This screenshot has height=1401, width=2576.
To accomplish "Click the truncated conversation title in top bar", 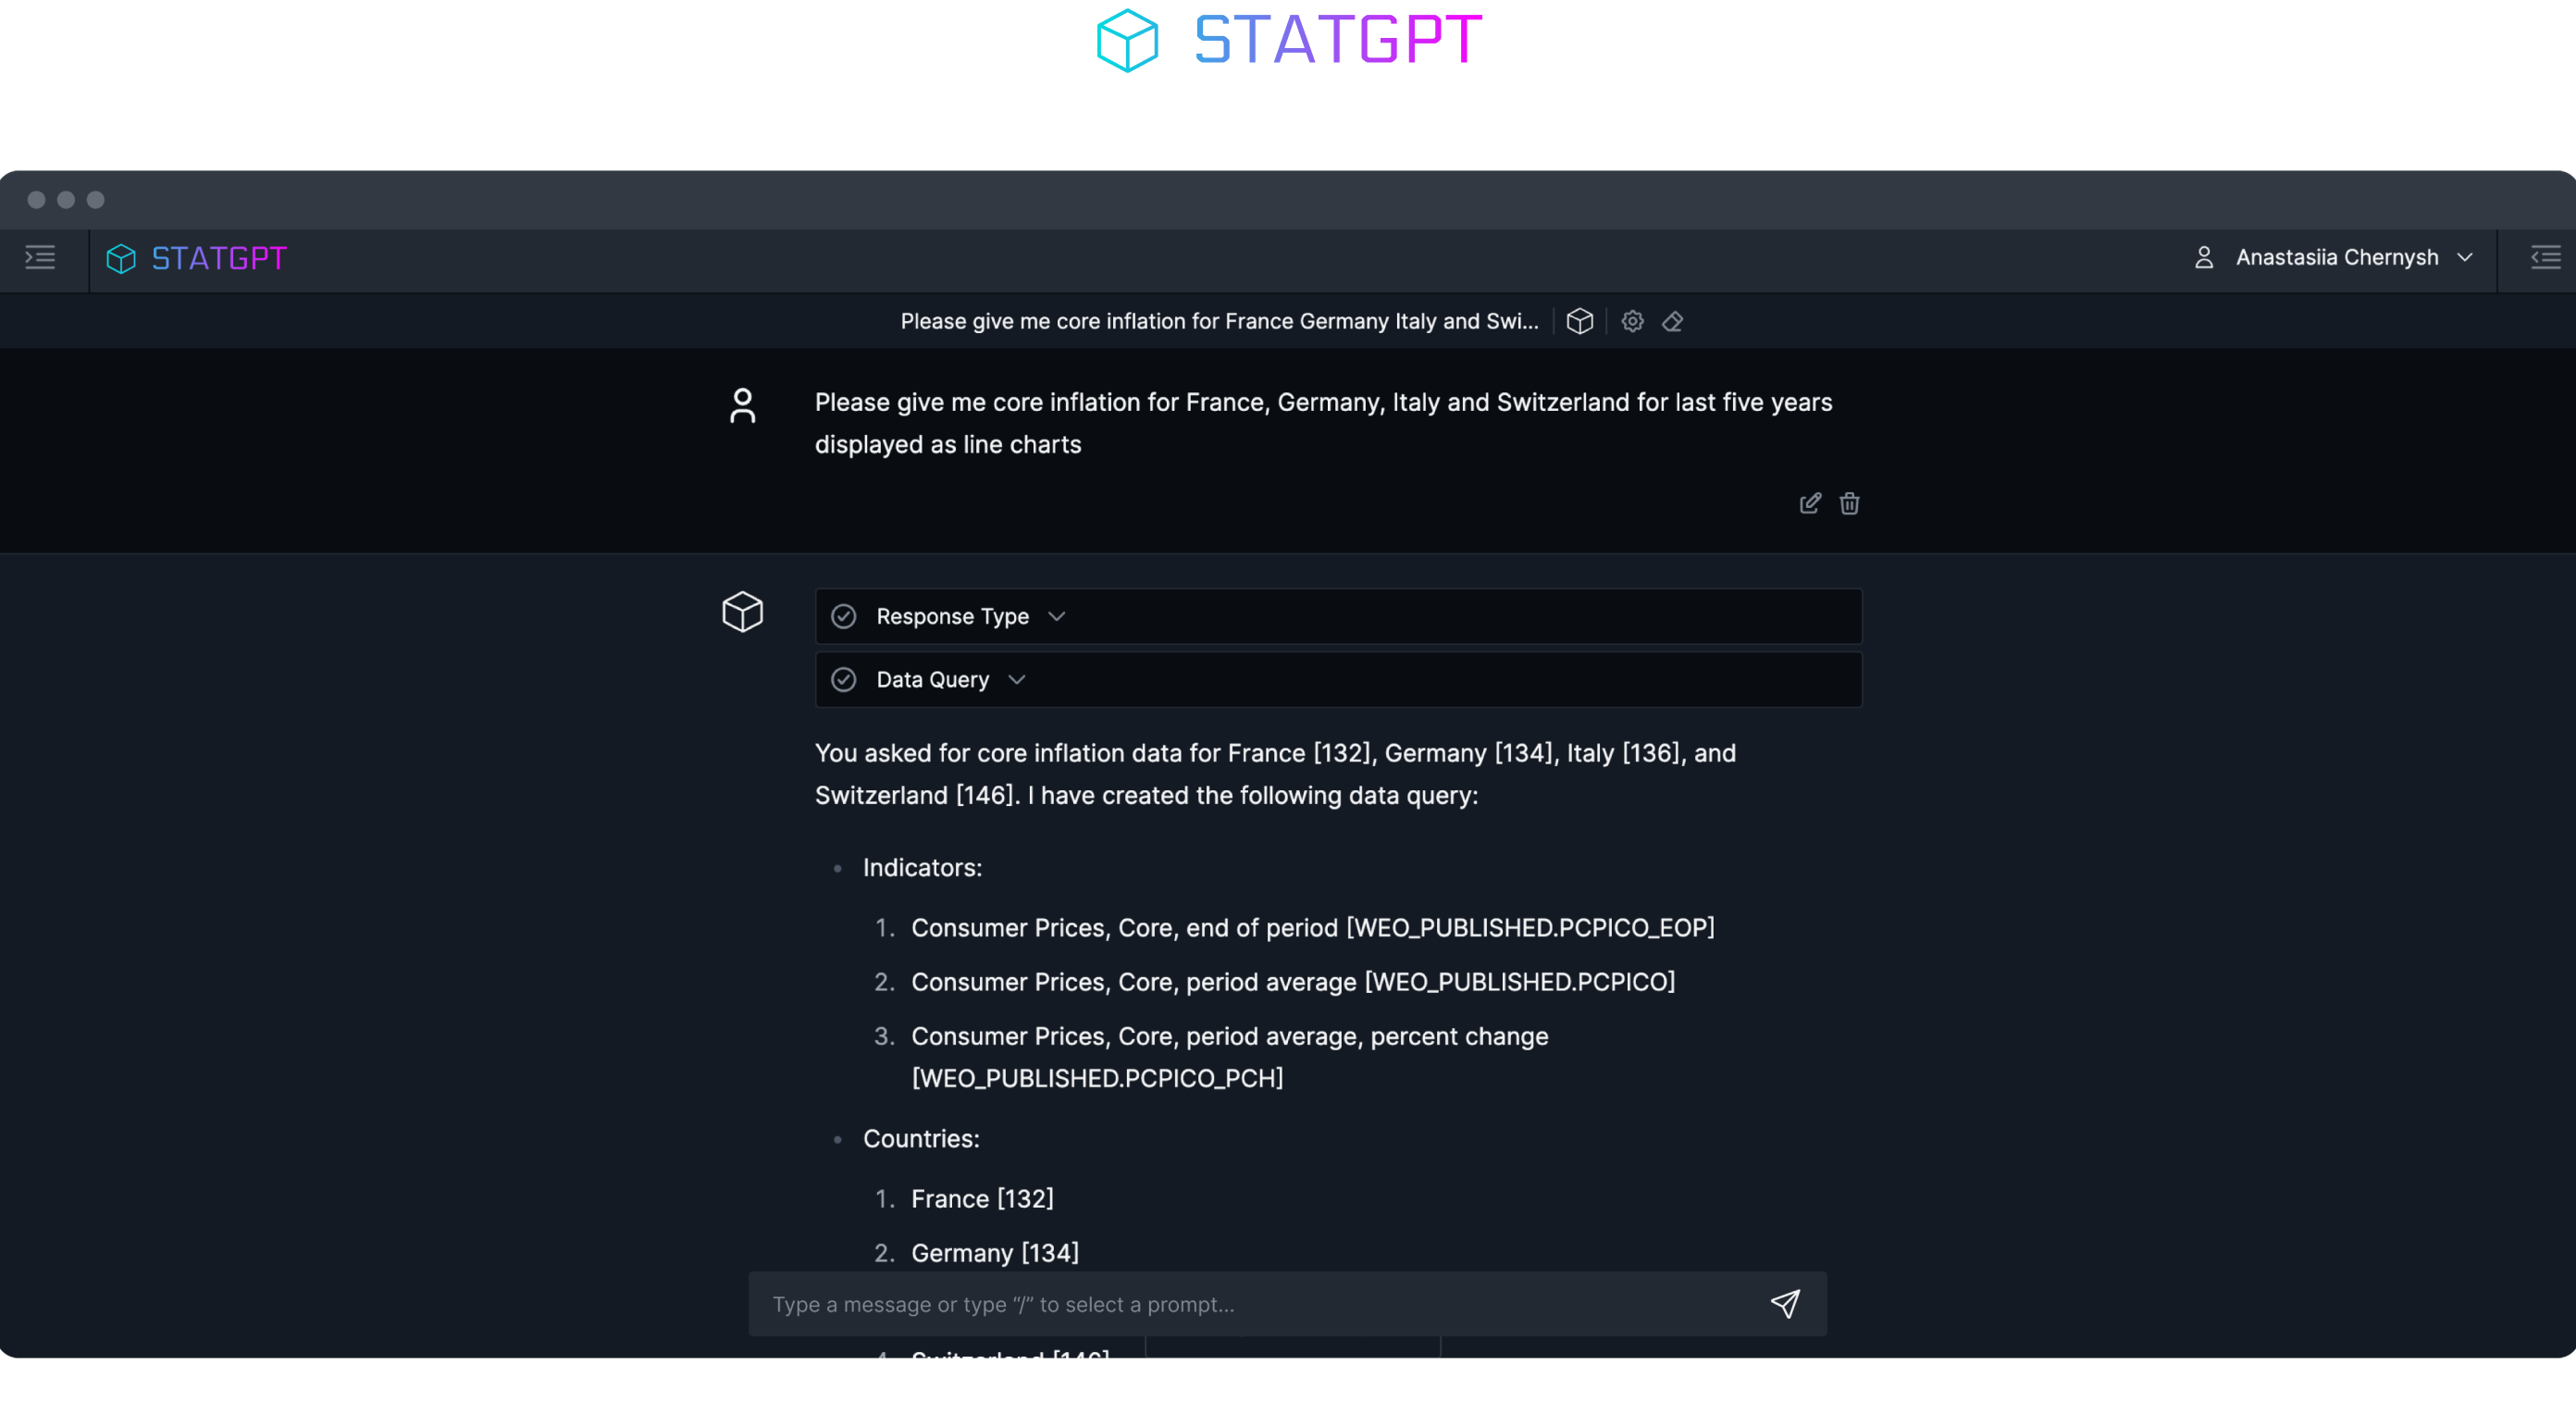I will point(1219,321).
